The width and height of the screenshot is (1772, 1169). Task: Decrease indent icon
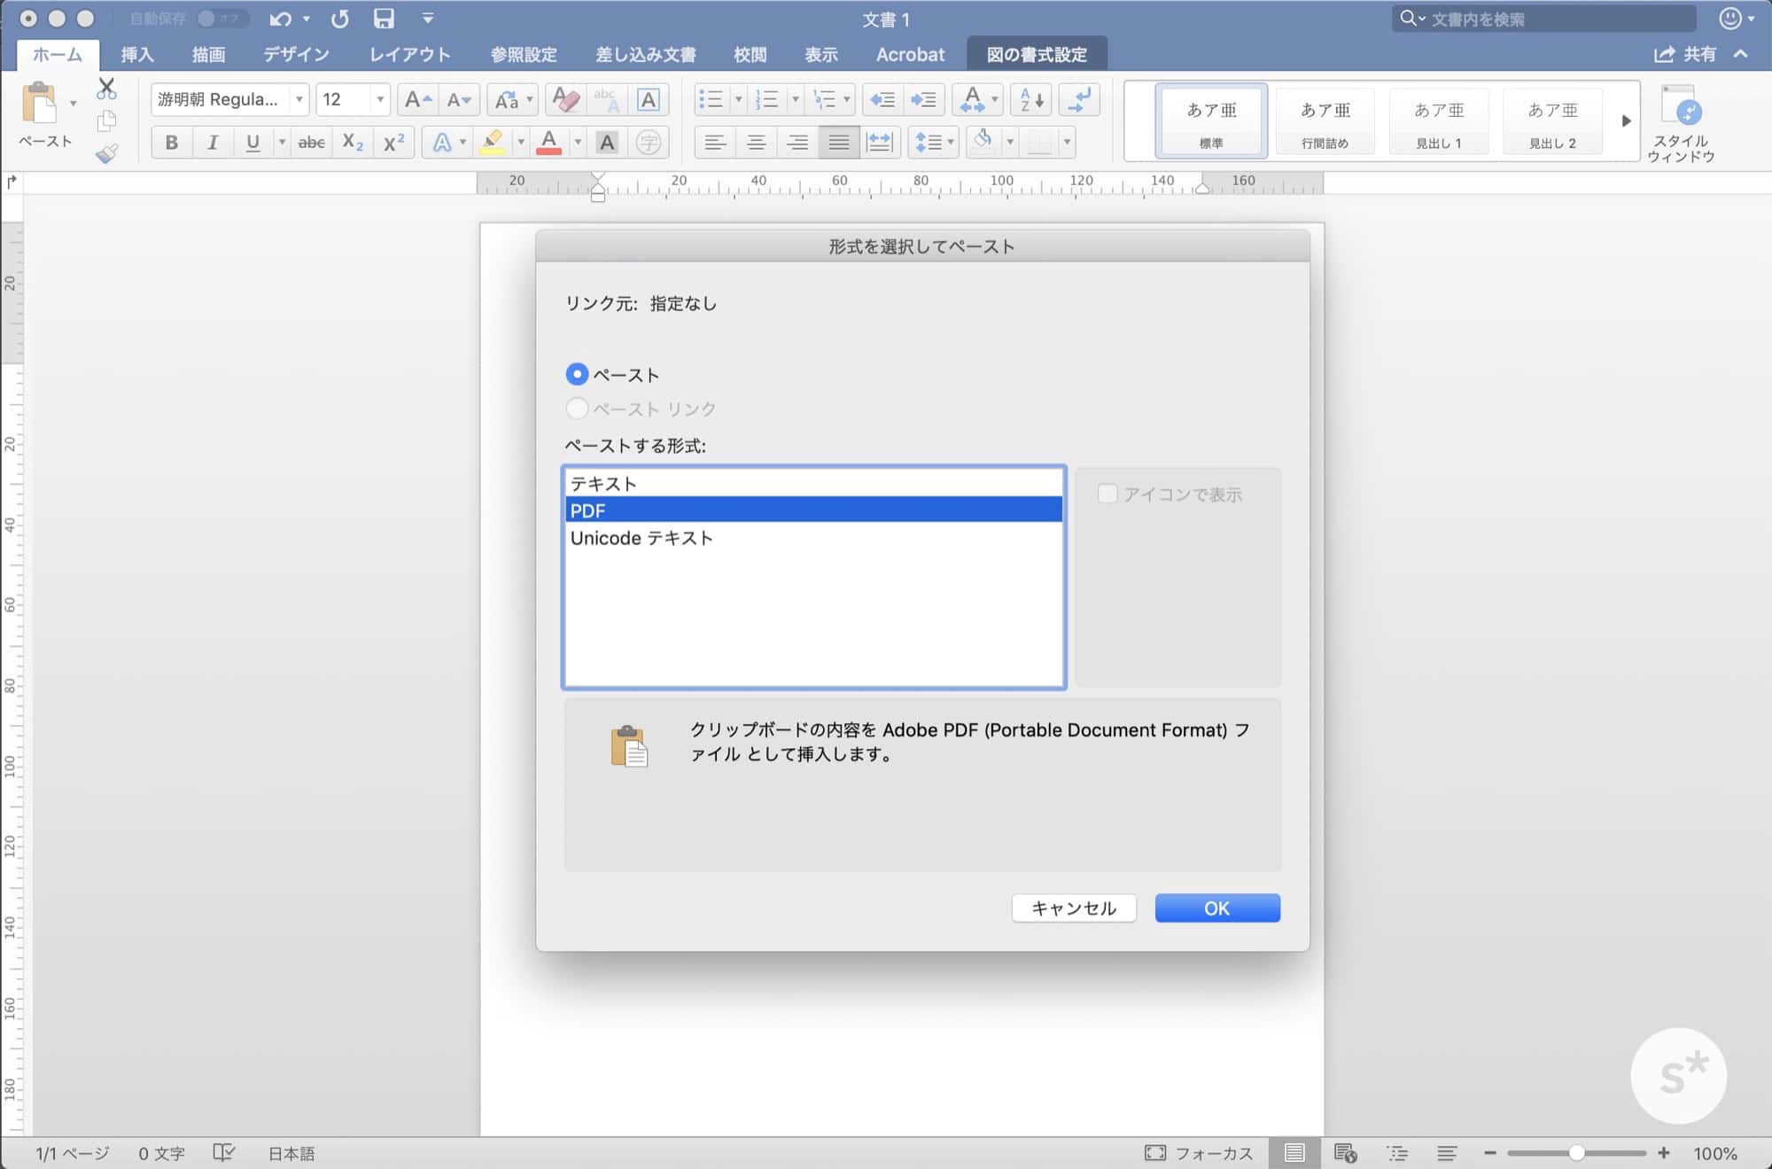click(882, 99)
